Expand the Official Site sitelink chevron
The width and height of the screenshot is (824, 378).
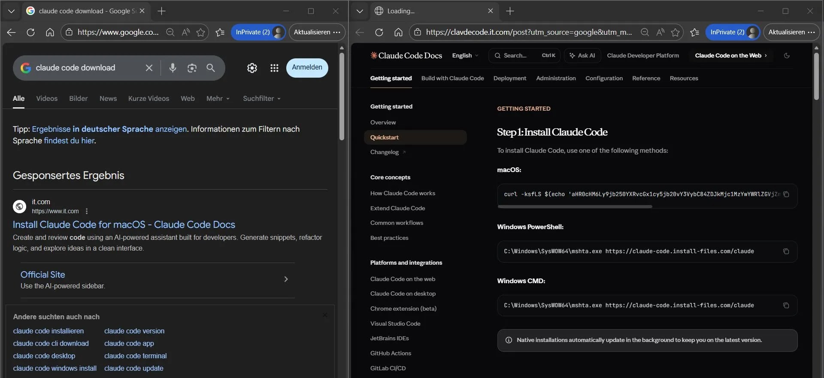coord(286,279)
